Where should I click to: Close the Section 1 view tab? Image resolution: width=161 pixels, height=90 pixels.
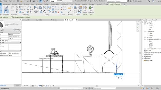pyautogui.click(x=77, y=20)
